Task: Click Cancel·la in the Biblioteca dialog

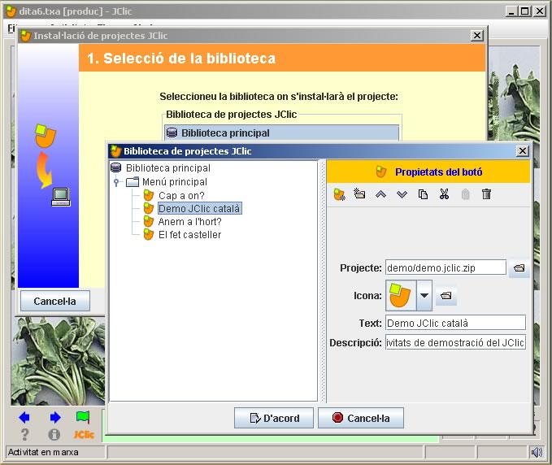Action: pyautogui.click(x=361, y=418)
